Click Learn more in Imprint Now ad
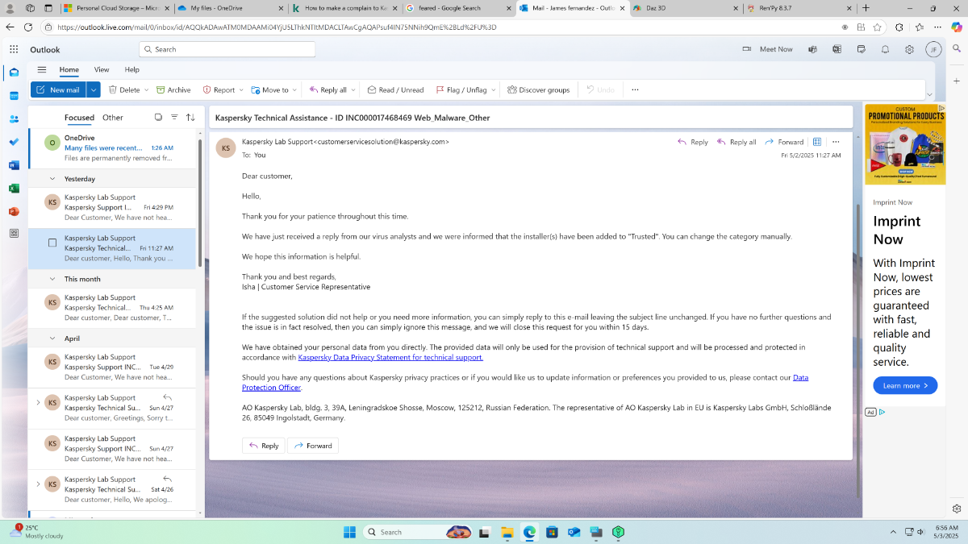This screenshot has width=968, height=544. tap(905, 385)
